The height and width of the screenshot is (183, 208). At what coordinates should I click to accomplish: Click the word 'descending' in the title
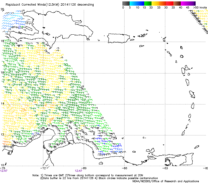pos(85,5)
